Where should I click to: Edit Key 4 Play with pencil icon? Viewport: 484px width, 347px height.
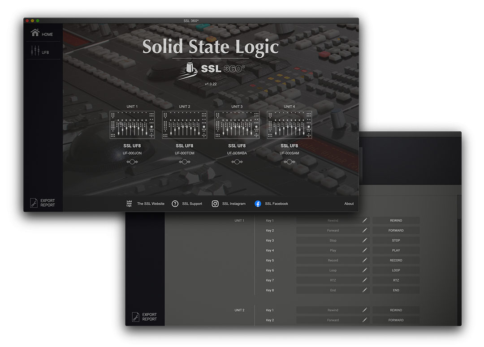click(365, 250)
